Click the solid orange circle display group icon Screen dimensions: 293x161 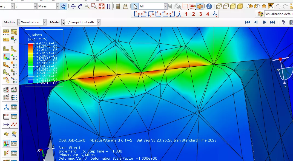click(264, 6)
